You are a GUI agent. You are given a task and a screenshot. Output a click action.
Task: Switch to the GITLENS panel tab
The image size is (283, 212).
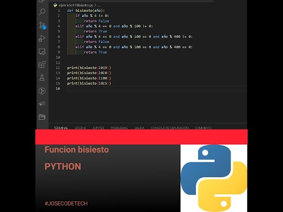click(80, 128)
